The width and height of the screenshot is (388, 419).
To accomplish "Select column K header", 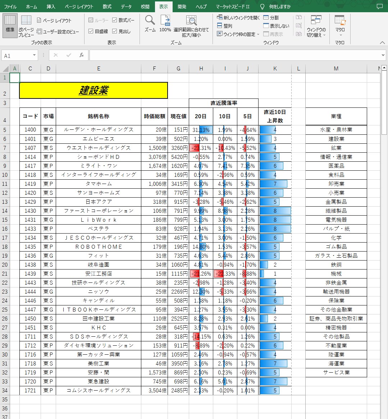I will coord(275,69).
